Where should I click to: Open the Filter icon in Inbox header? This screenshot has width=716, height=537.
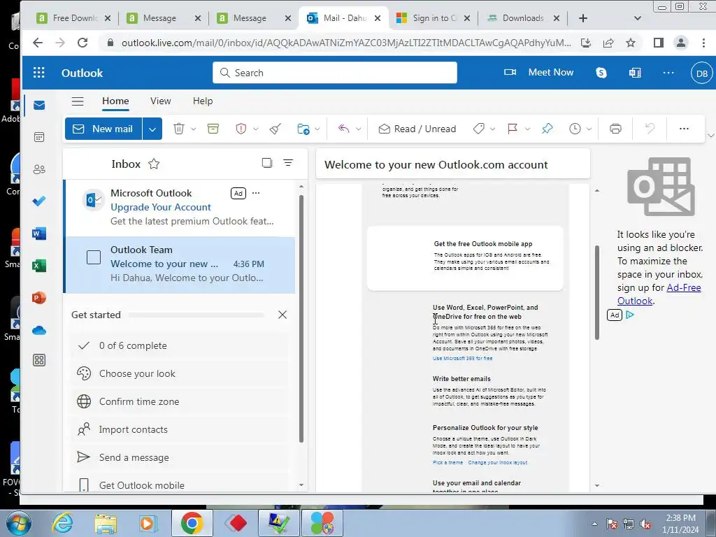tap(288, 162)
